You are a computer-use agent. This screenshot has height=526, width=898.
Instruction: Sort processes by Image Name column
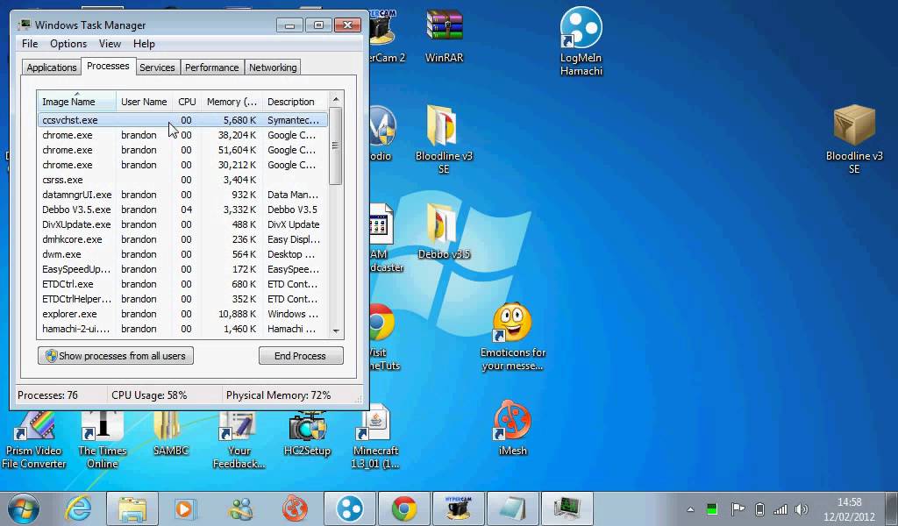[x=77, y=102]
